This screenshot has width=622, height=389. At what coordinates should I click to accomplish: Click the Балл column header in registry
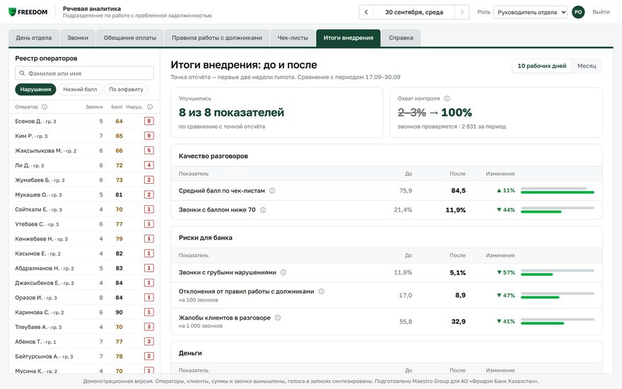(117, 107)
